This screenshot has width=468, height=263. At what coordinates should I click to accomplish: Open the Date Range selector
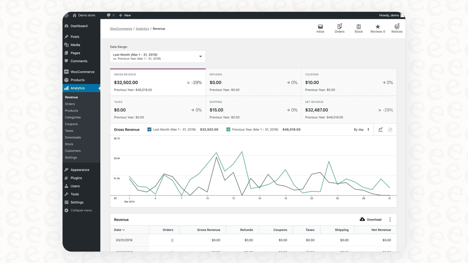[157, 56]
